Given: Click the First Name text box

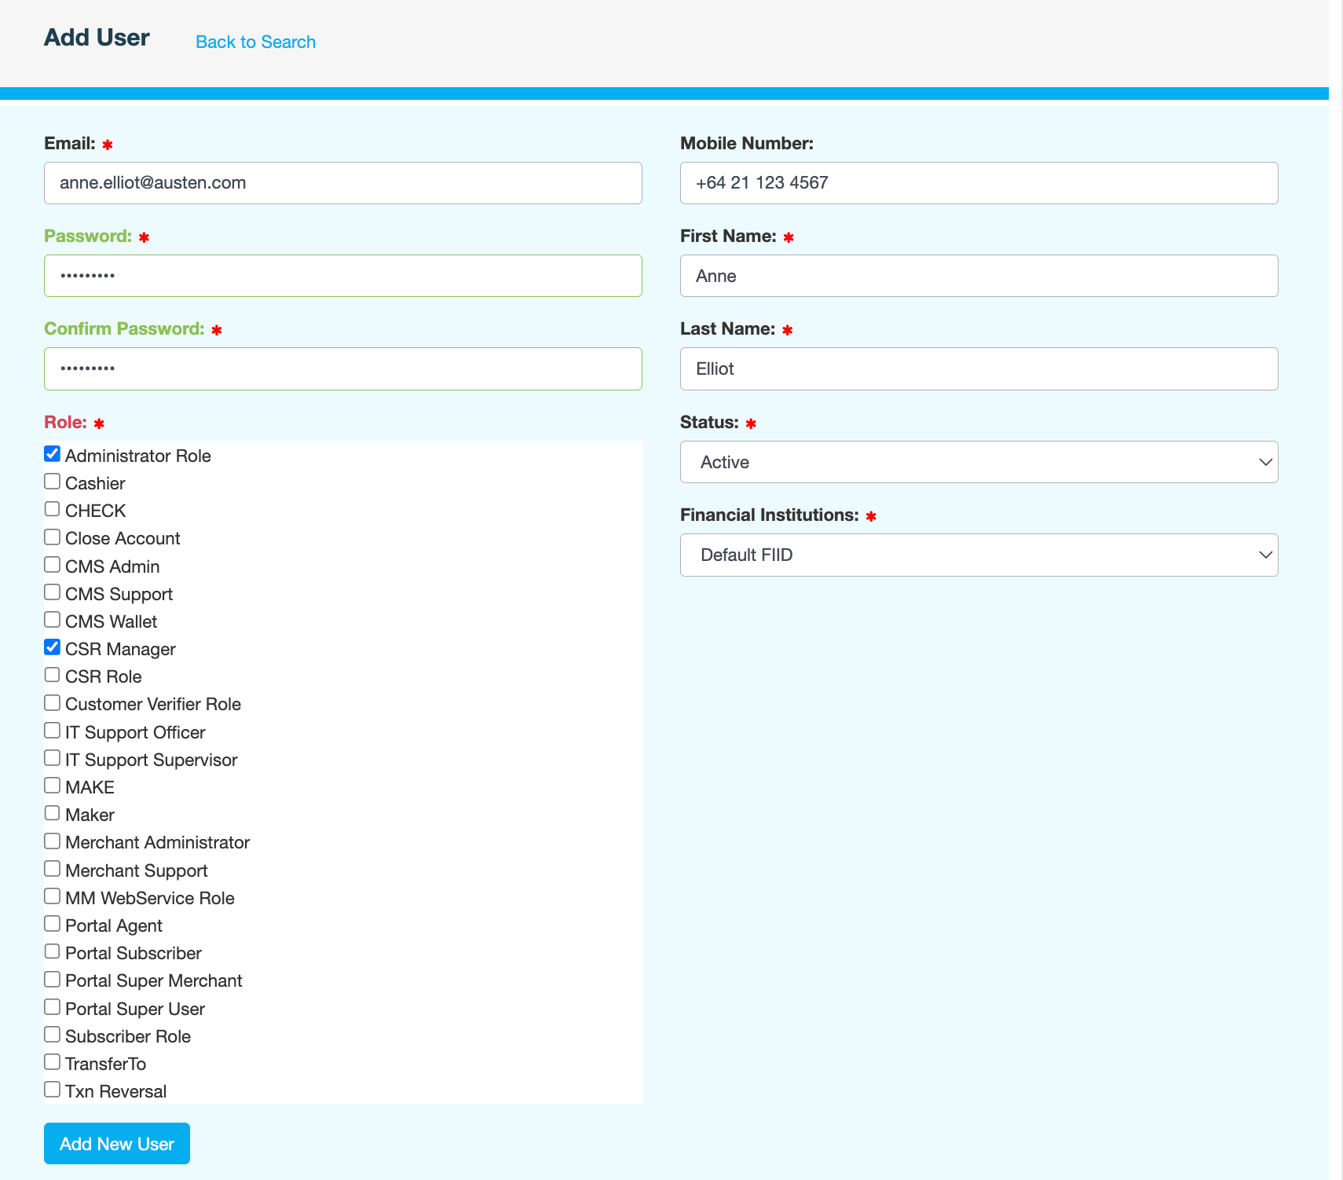Looking at the screenshot, I should [x=979, y=276].
